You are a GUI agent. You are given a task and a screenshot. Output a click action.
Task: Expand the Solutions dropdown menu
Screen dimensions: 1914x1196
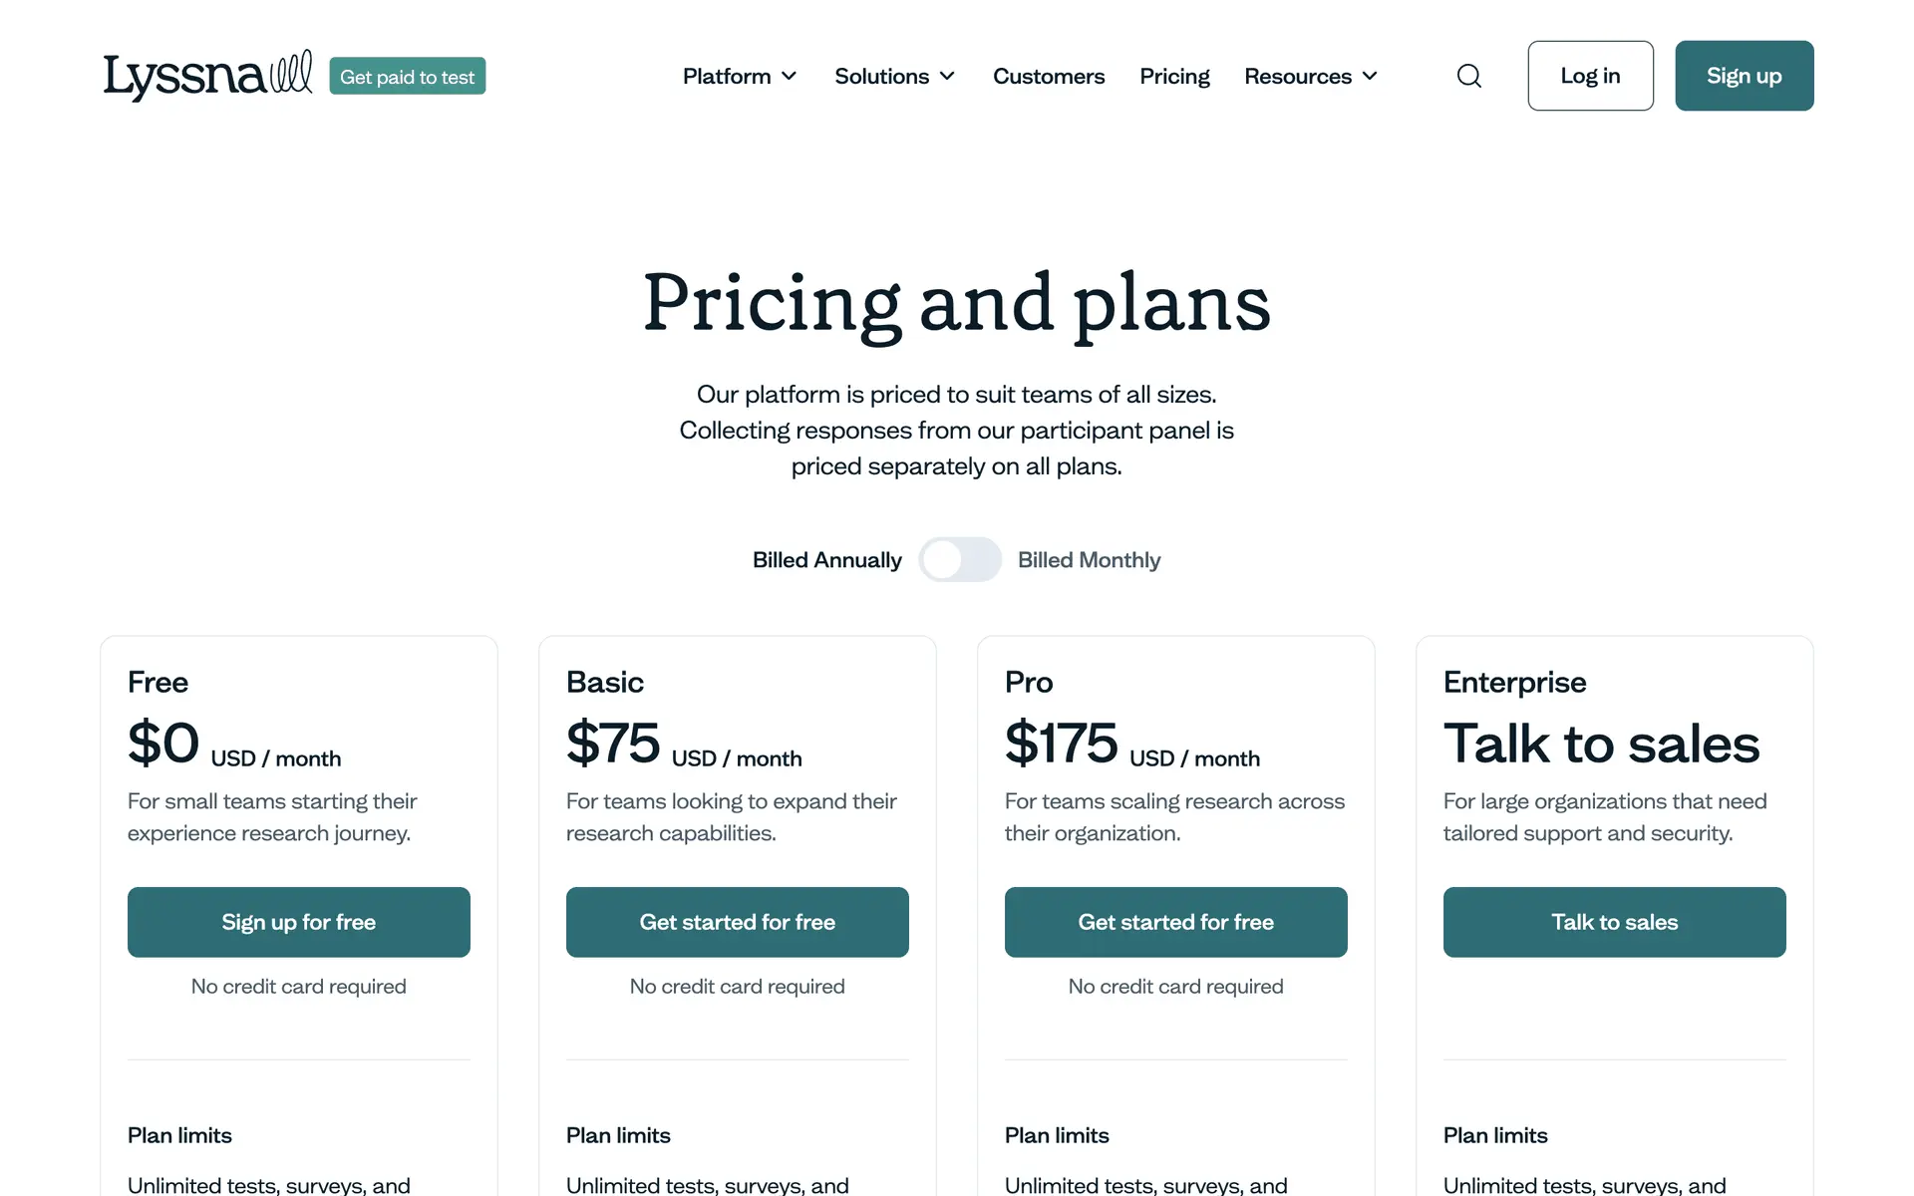click(x=894, y=76)
